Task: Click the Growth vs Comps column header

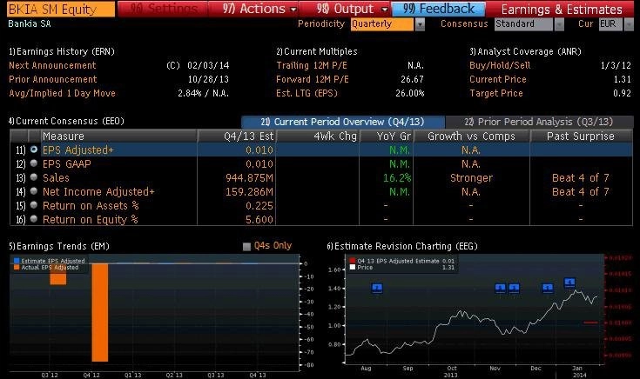Action: point(471,136)
